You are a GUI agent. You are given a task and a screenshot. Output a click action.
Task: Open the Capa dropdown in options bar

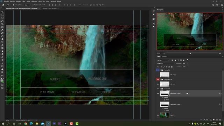pos(27,5)
